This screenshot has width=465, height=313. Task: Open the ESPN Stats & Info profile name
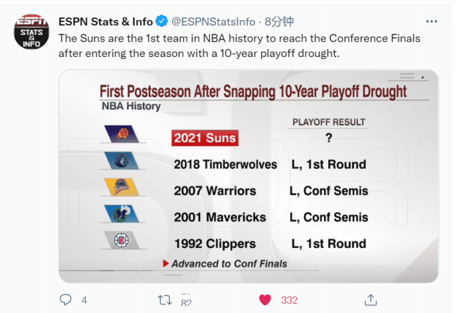106,23
